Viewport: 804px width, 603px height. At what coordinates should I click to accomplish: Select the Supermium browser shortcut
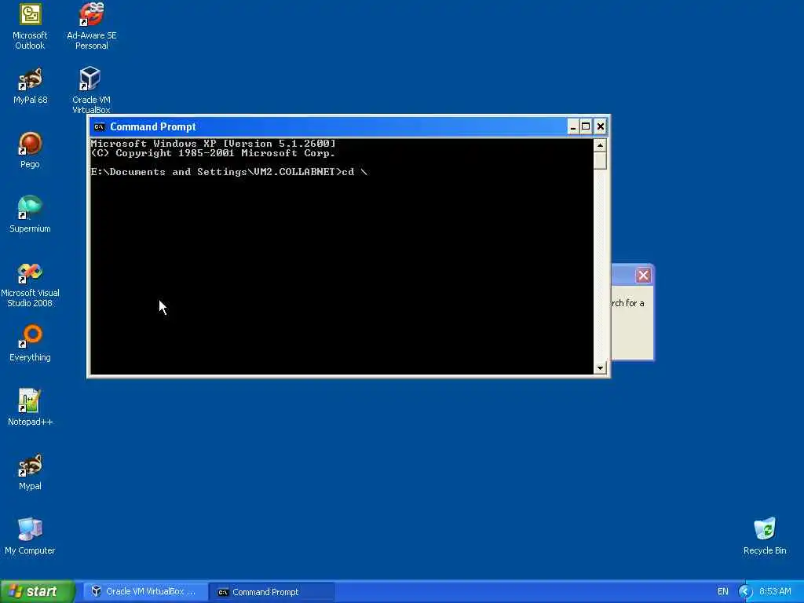click(30, 214)
